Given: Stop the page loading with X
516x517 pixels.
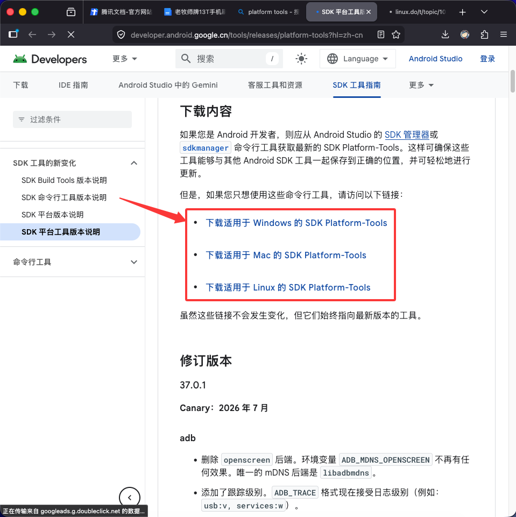Looking at the screenshot, I should tap(71, 34).
